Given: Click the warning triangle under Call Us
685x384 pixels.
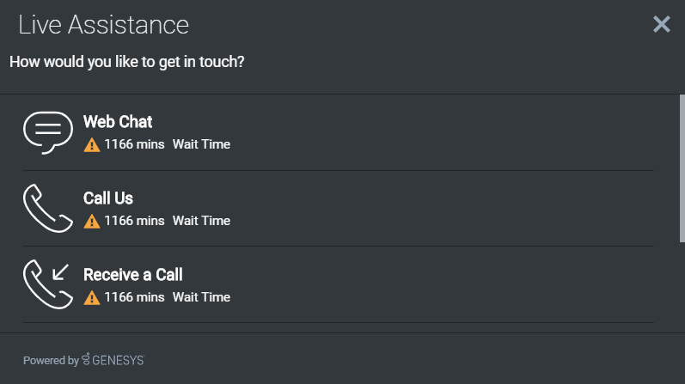Looking at the screenshot, I should pyautogui.click(x=92, y=222).
